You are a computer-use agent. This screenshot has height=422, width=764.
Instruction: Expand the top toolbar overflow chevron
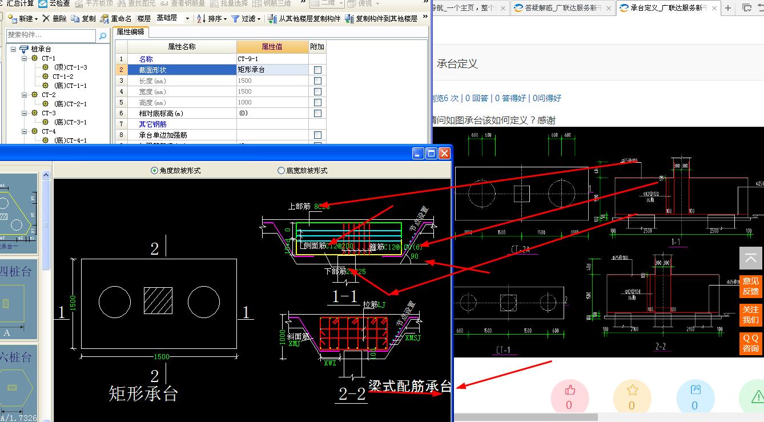click(x=425, y=2)
